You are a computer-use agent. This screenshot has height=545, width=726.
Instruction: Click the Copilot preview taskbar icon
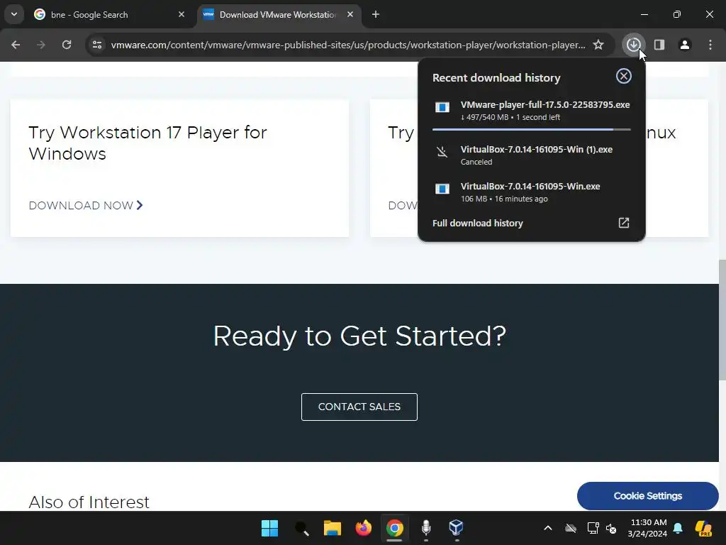click(704, 528)
